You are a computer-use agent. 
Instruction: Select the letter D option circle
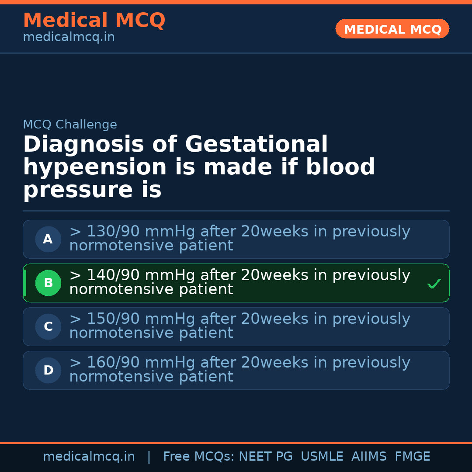tap(48, 371)
